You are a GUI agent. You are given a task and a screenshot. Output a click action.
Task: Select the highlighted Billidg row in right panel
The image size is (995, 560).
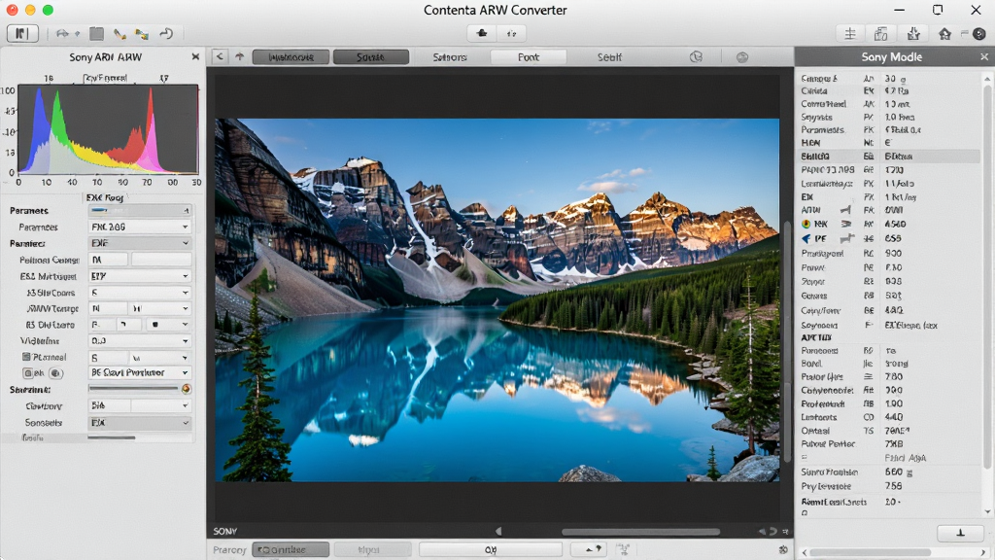tap(888, 157)
